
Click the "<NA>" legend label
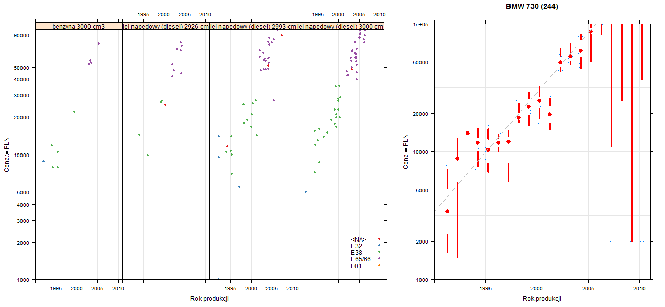(x=359, y=239)
